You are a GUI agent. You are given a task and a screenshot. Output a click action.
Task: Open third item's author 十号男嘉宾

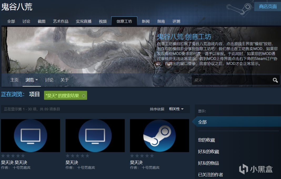tap(150, 167)
